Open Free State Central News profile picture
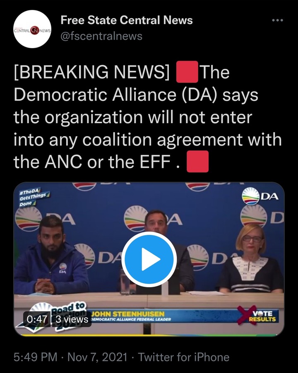298x373 pixels. tap(32, 29)
